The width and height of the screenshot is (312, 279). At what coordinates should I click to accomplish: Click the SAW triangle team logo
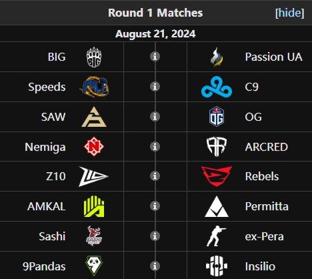tap(94, 117)
